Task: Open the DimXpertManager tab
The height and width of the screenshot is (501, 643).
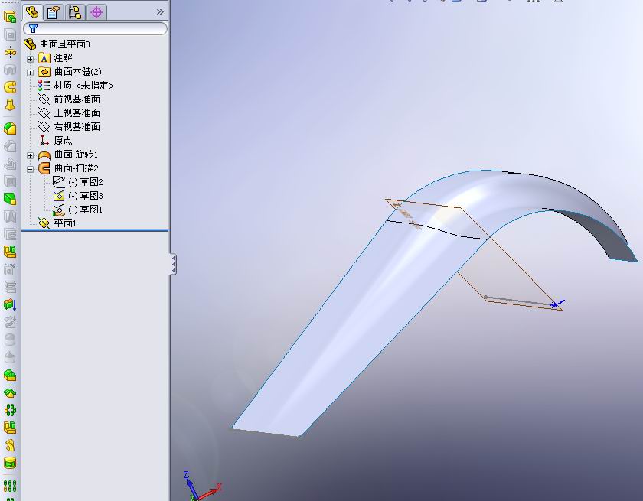Action: tap(96, 12)
